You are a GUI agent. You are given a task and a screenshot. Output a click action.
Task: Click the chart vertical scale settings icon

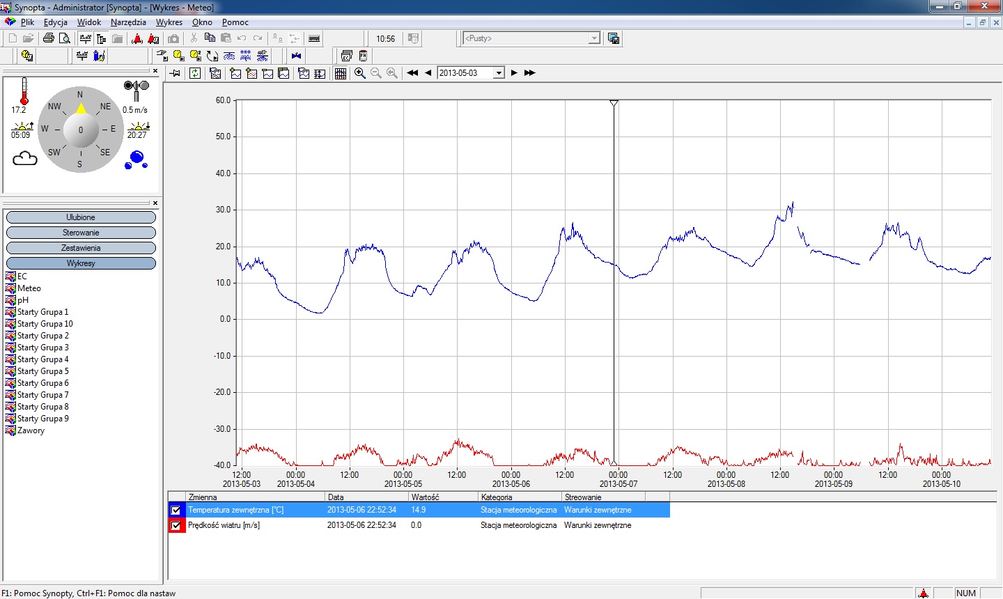319,72
